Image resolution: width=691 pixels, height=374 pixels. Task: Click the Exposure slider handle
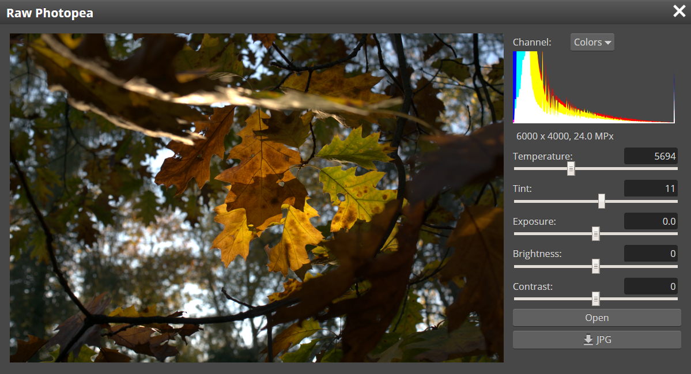(x=596, y=233)
